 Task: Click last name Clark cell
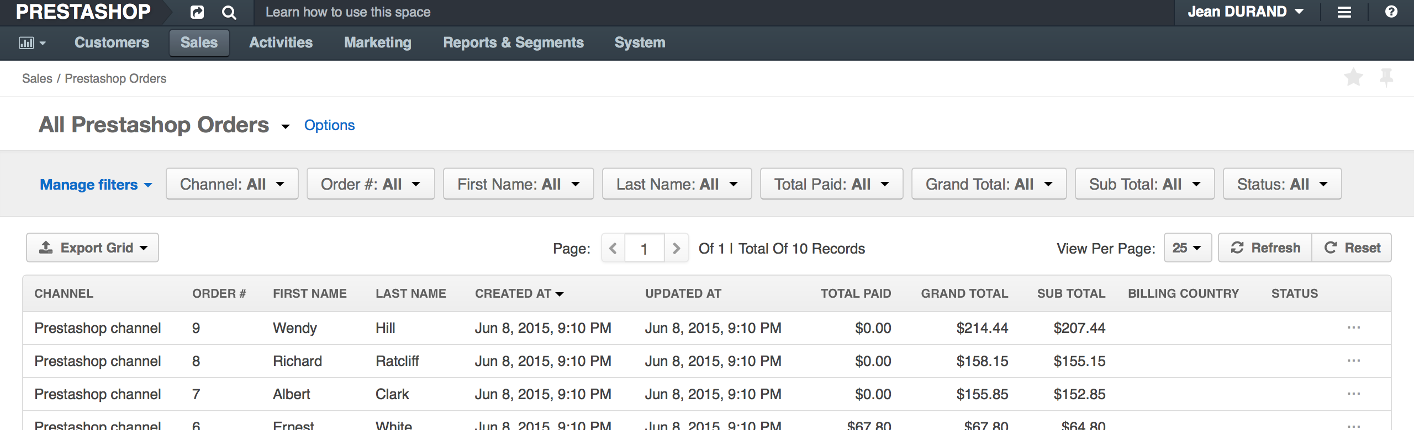tap(392, 394)
